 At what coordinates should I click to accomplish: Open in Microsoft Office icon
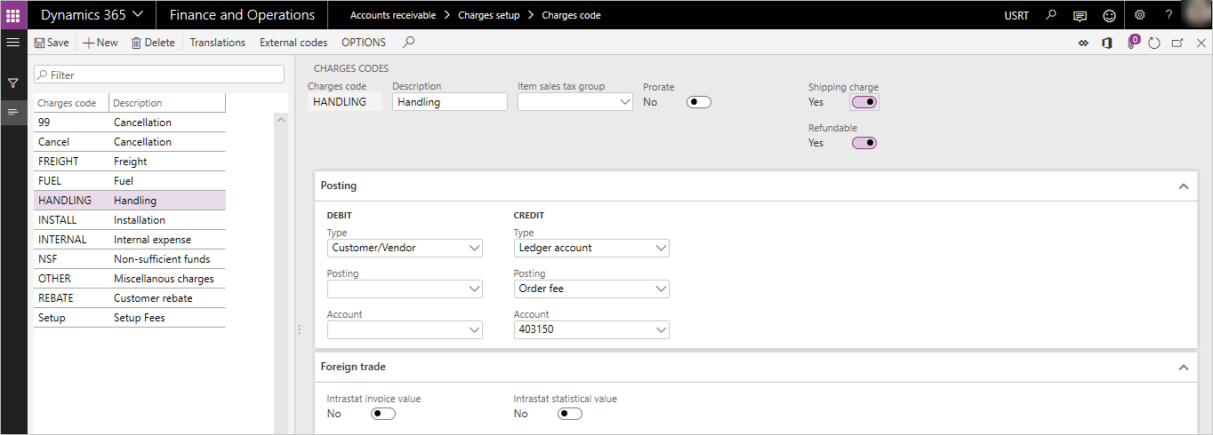point(1107,43)
